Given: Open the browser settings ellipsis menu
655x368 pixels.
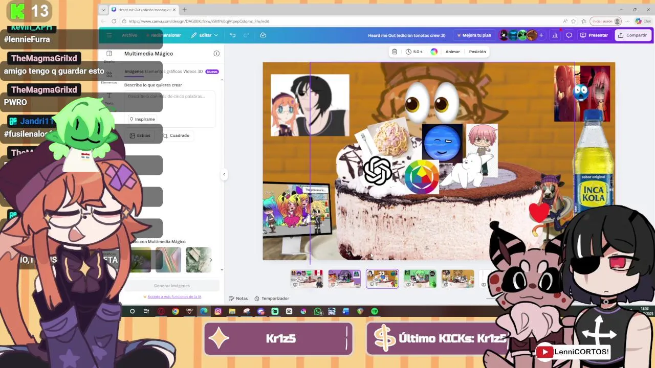Looking at the screenshot, I should pyautogui.click(x=627, y=21).
